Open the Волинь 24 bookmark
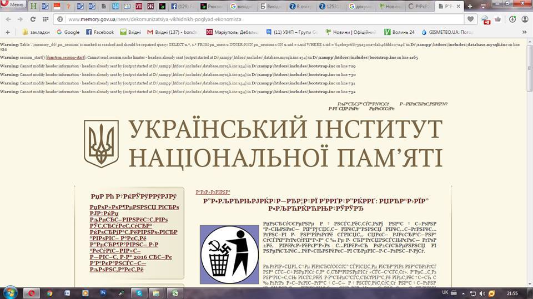 (x=399, y=32)
